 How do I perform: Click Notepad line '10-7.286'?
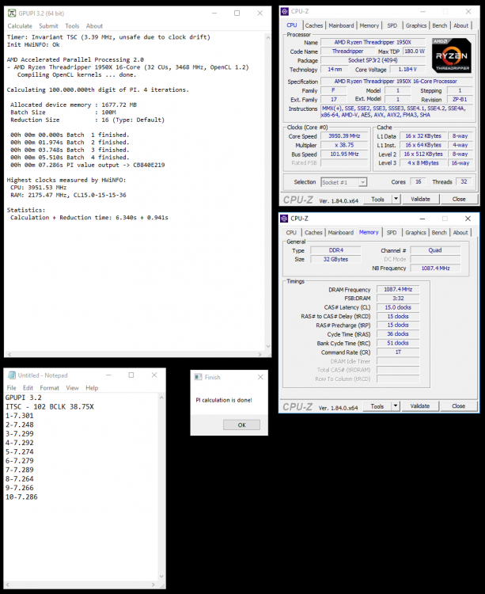click(21, 497)
